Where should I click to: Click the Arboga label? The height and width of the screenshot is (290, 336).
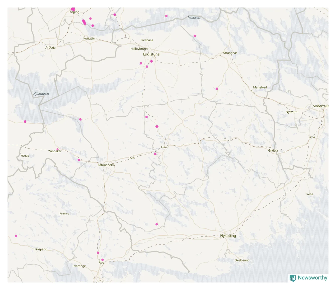point(50,48)
